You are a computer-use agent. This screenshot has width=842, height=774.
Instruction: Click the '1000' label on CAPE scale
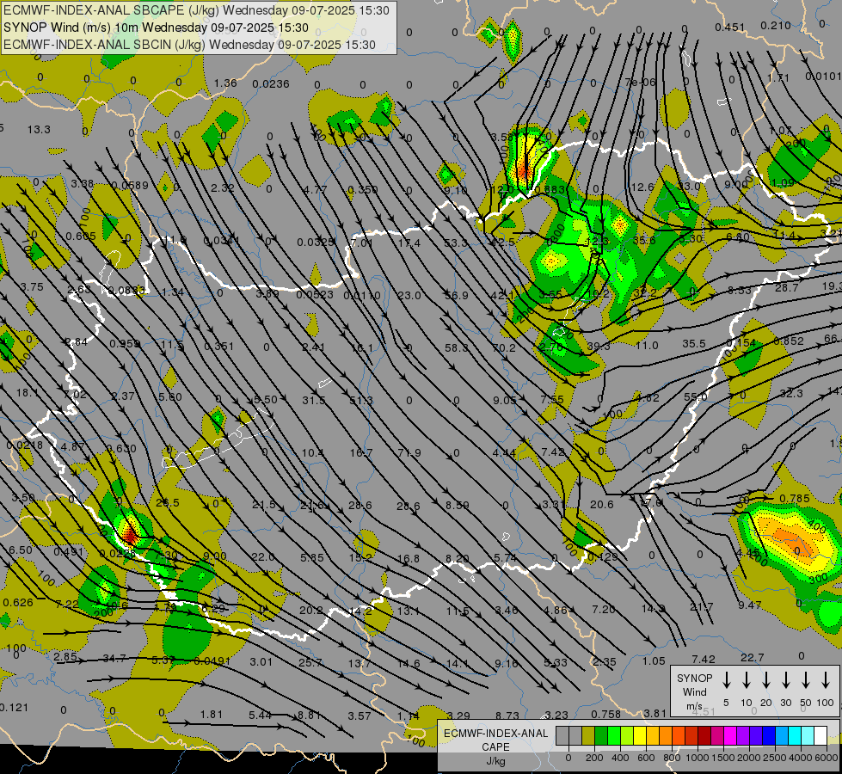698,758
